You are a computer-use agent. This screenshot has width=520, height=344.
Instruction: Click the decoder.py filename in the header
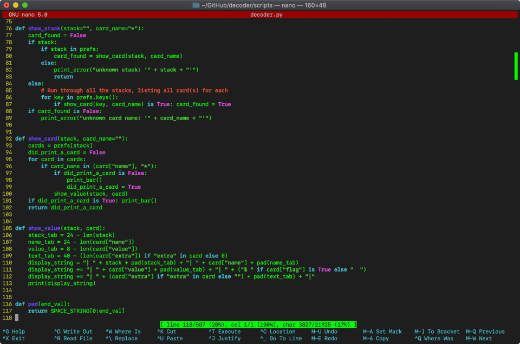(266, 15)
